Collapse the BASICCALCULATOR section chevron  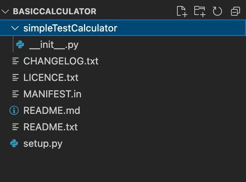pyautogui.click(x=5, y=11)
